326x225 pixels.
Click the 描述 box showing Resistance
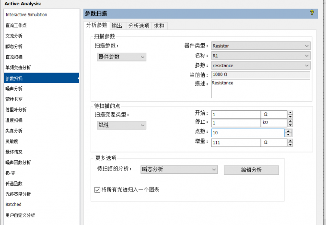pyautogui.click(x=261, y=89)
